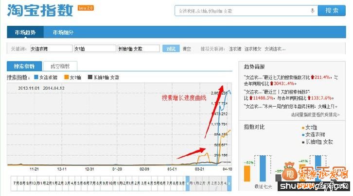Click the 清空 clear link

(x=187, y=49)
